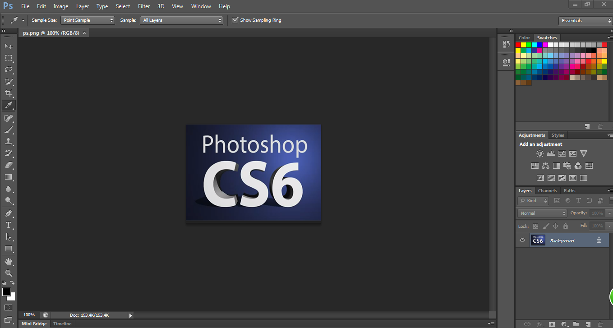Select the Blur tool
This screenshot has width=613, height=328.
[x=9, y=189]
